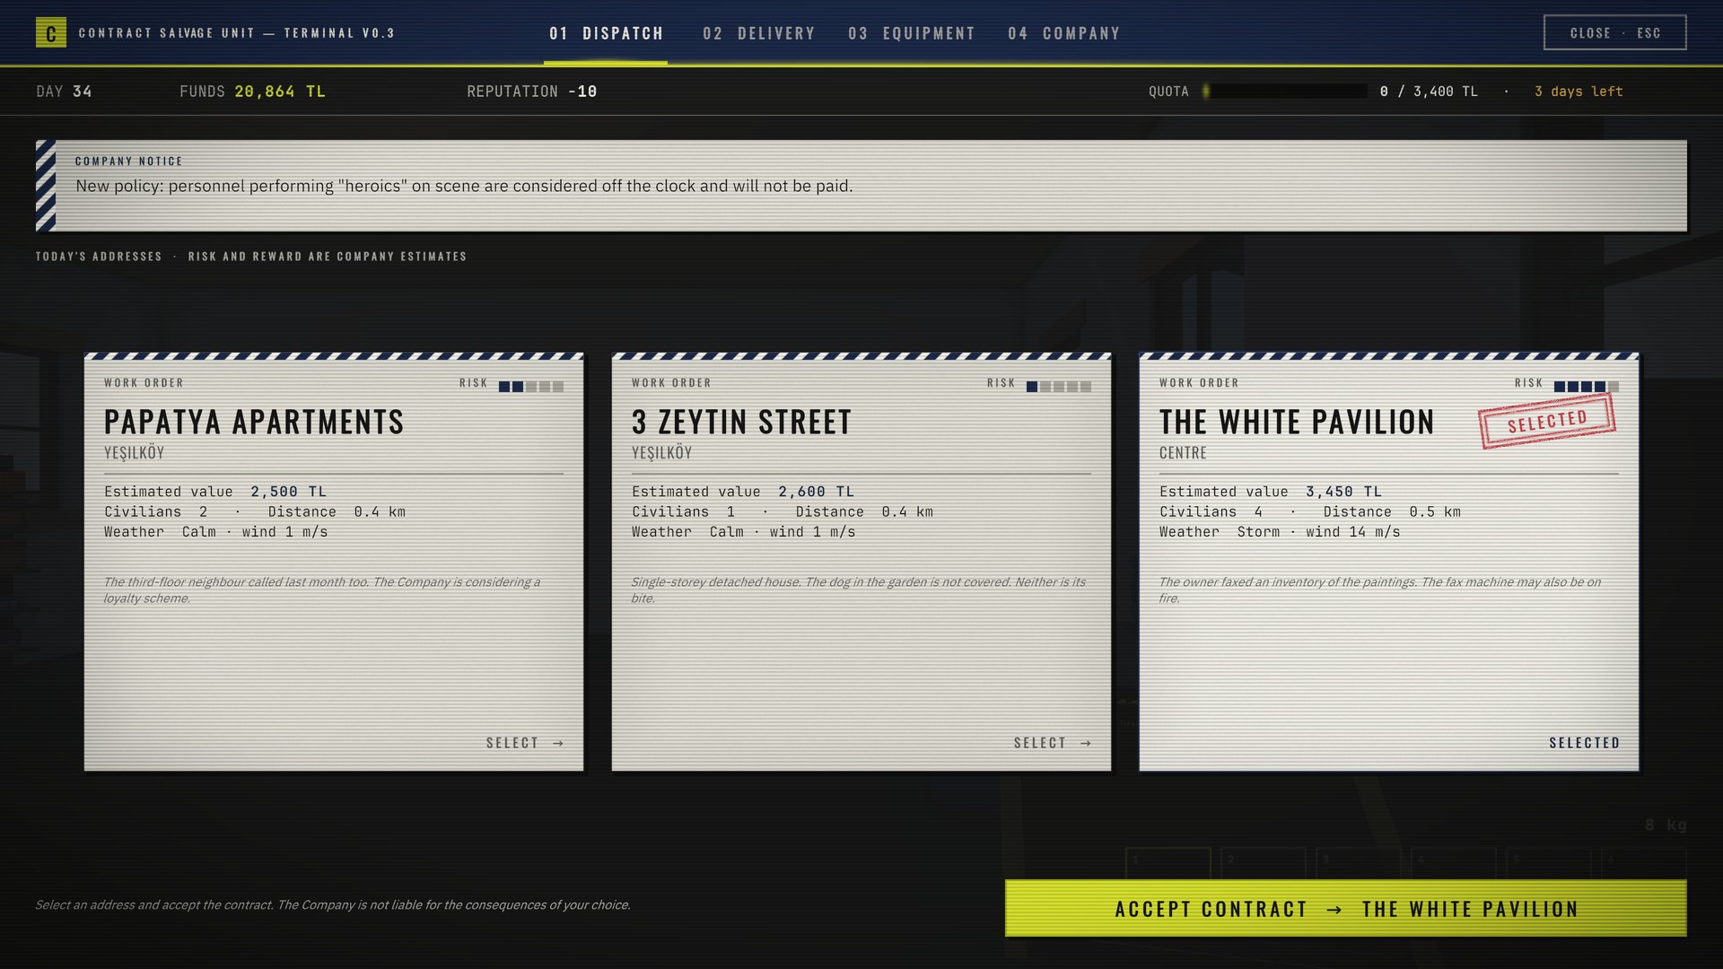Viewport: 1723px width, 969px height.
Task: Click the risk meter on White Pavilion card
Action: click(x=1587, y=387)
